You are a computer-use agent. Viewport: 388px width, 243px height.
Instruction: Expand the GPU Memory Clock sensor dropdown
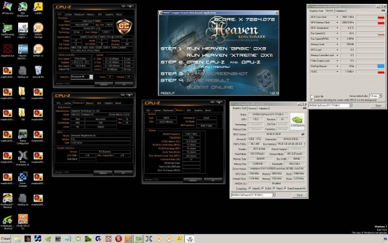click(337, 23)
